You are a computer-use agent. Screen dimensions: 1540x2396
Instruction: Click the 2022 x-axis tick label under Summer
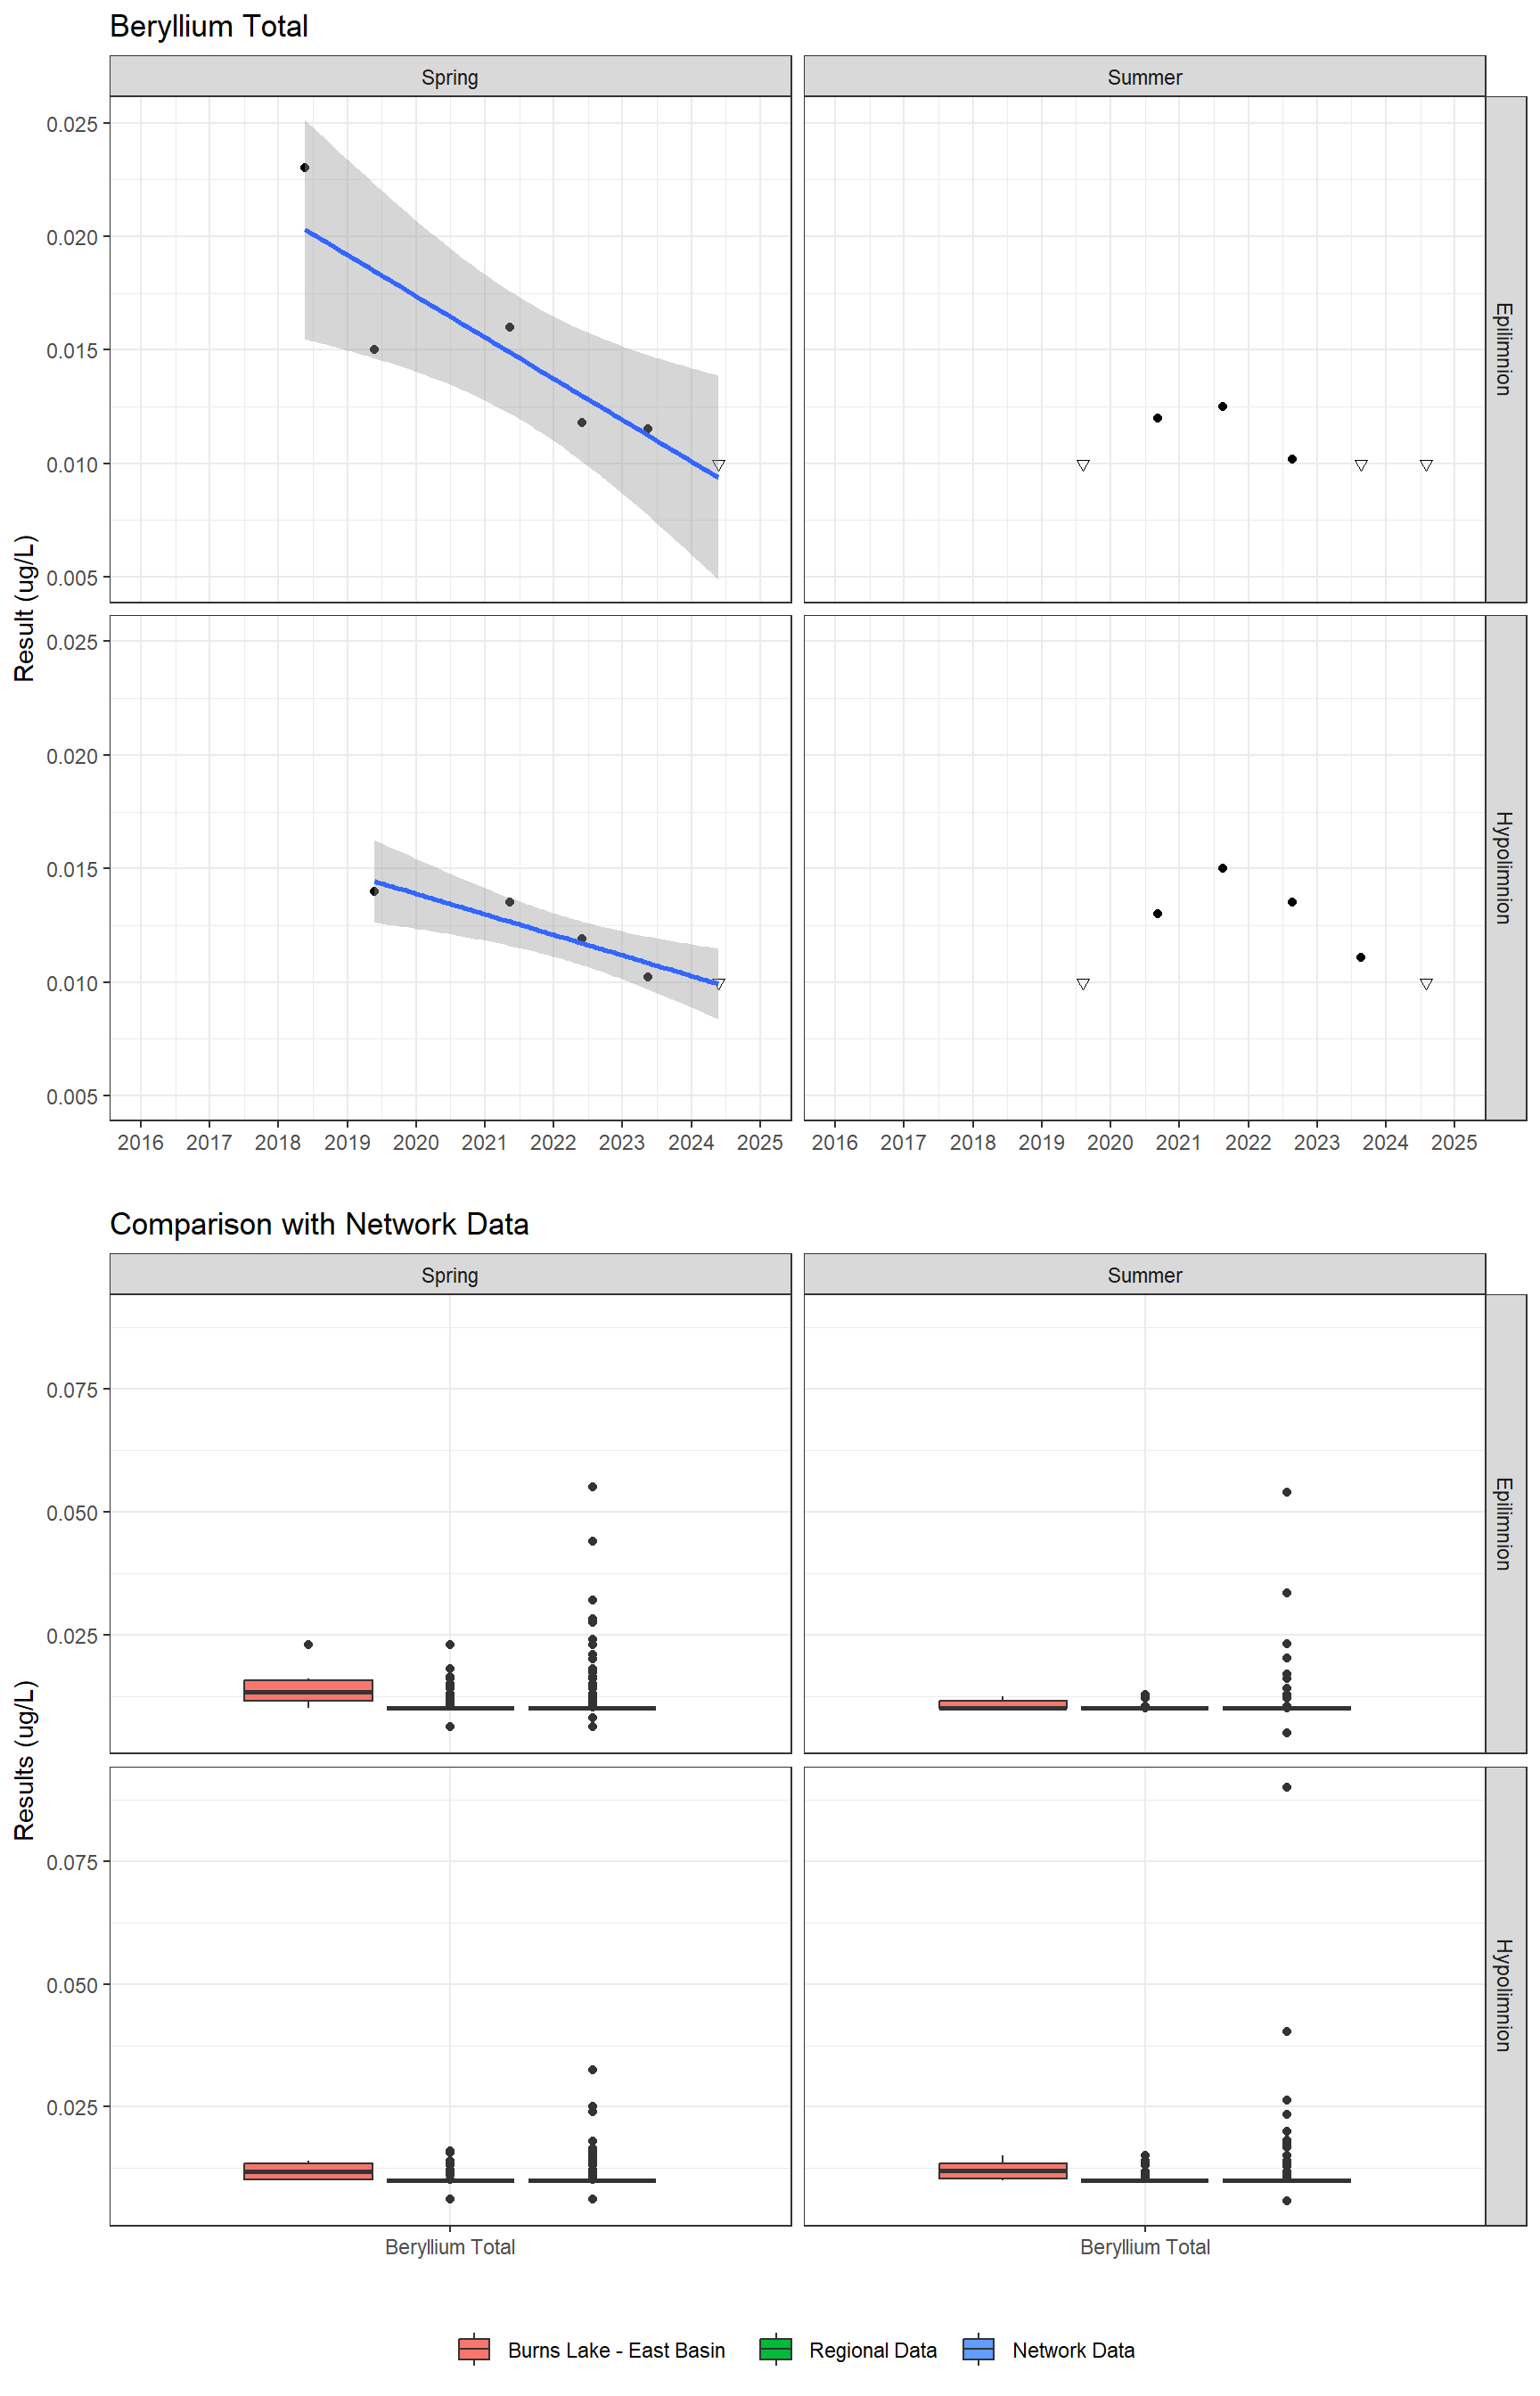pos(1248,1142)
